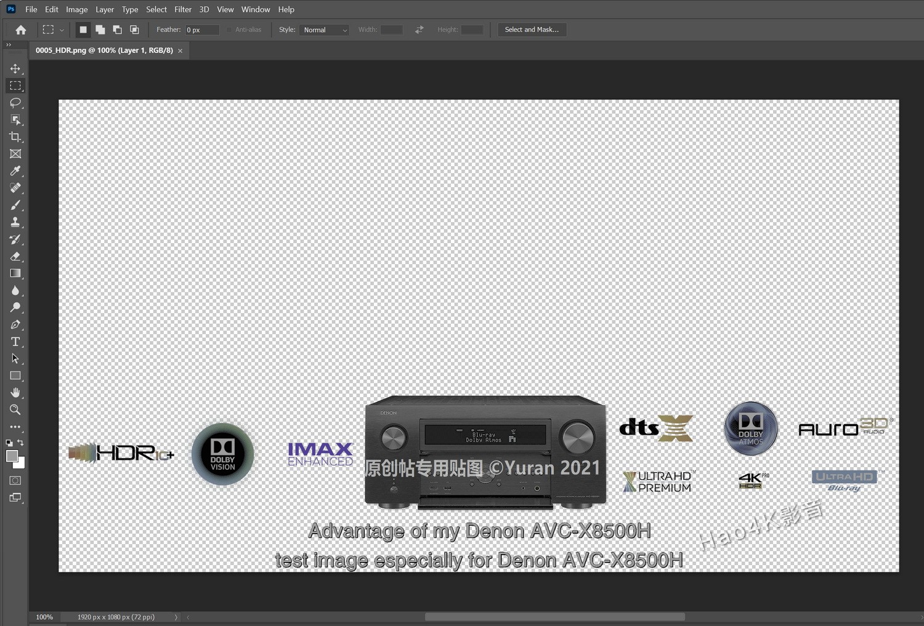This screenshot has width=924, height=626.
Task: Open the Layer menu
Action: tap(105, 9)
